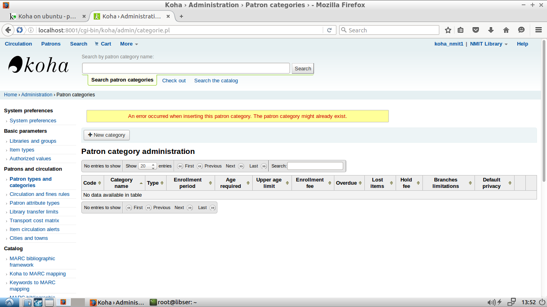This screenshot has height=307, width=547.
Task: Click the volume icon in system tray
Action: [x=491, y=302]
